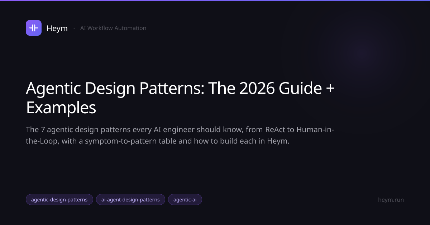Click the dot separator after Heym

click(x=74, y=28)
